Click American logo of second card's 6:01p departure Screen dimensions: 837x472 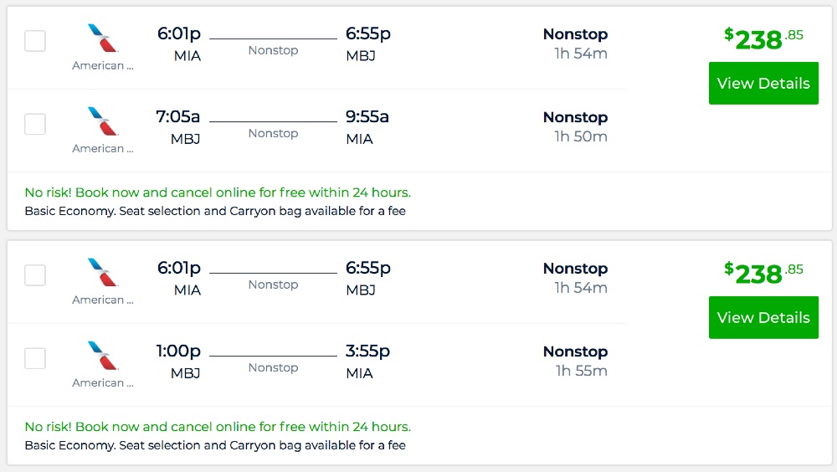103,273
